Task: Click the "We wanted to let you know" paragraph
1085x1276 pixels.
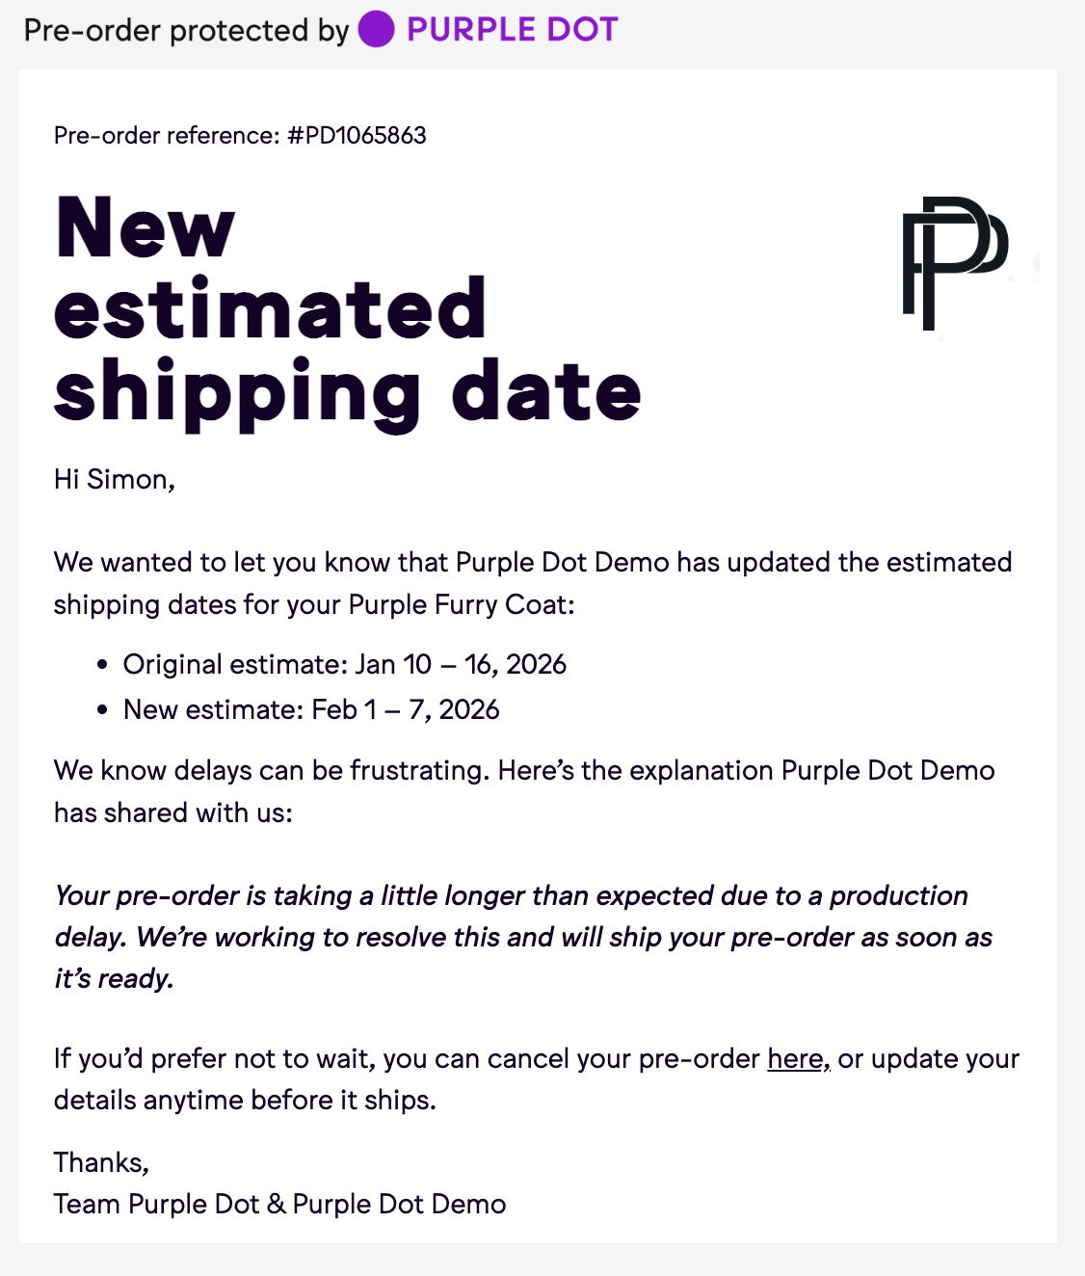Action: (532, 562)
